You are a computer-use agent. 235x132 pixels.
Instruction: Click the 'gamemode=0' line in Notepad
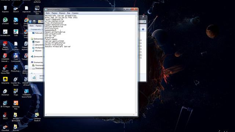pyautogui.click(x=51, y=30)
